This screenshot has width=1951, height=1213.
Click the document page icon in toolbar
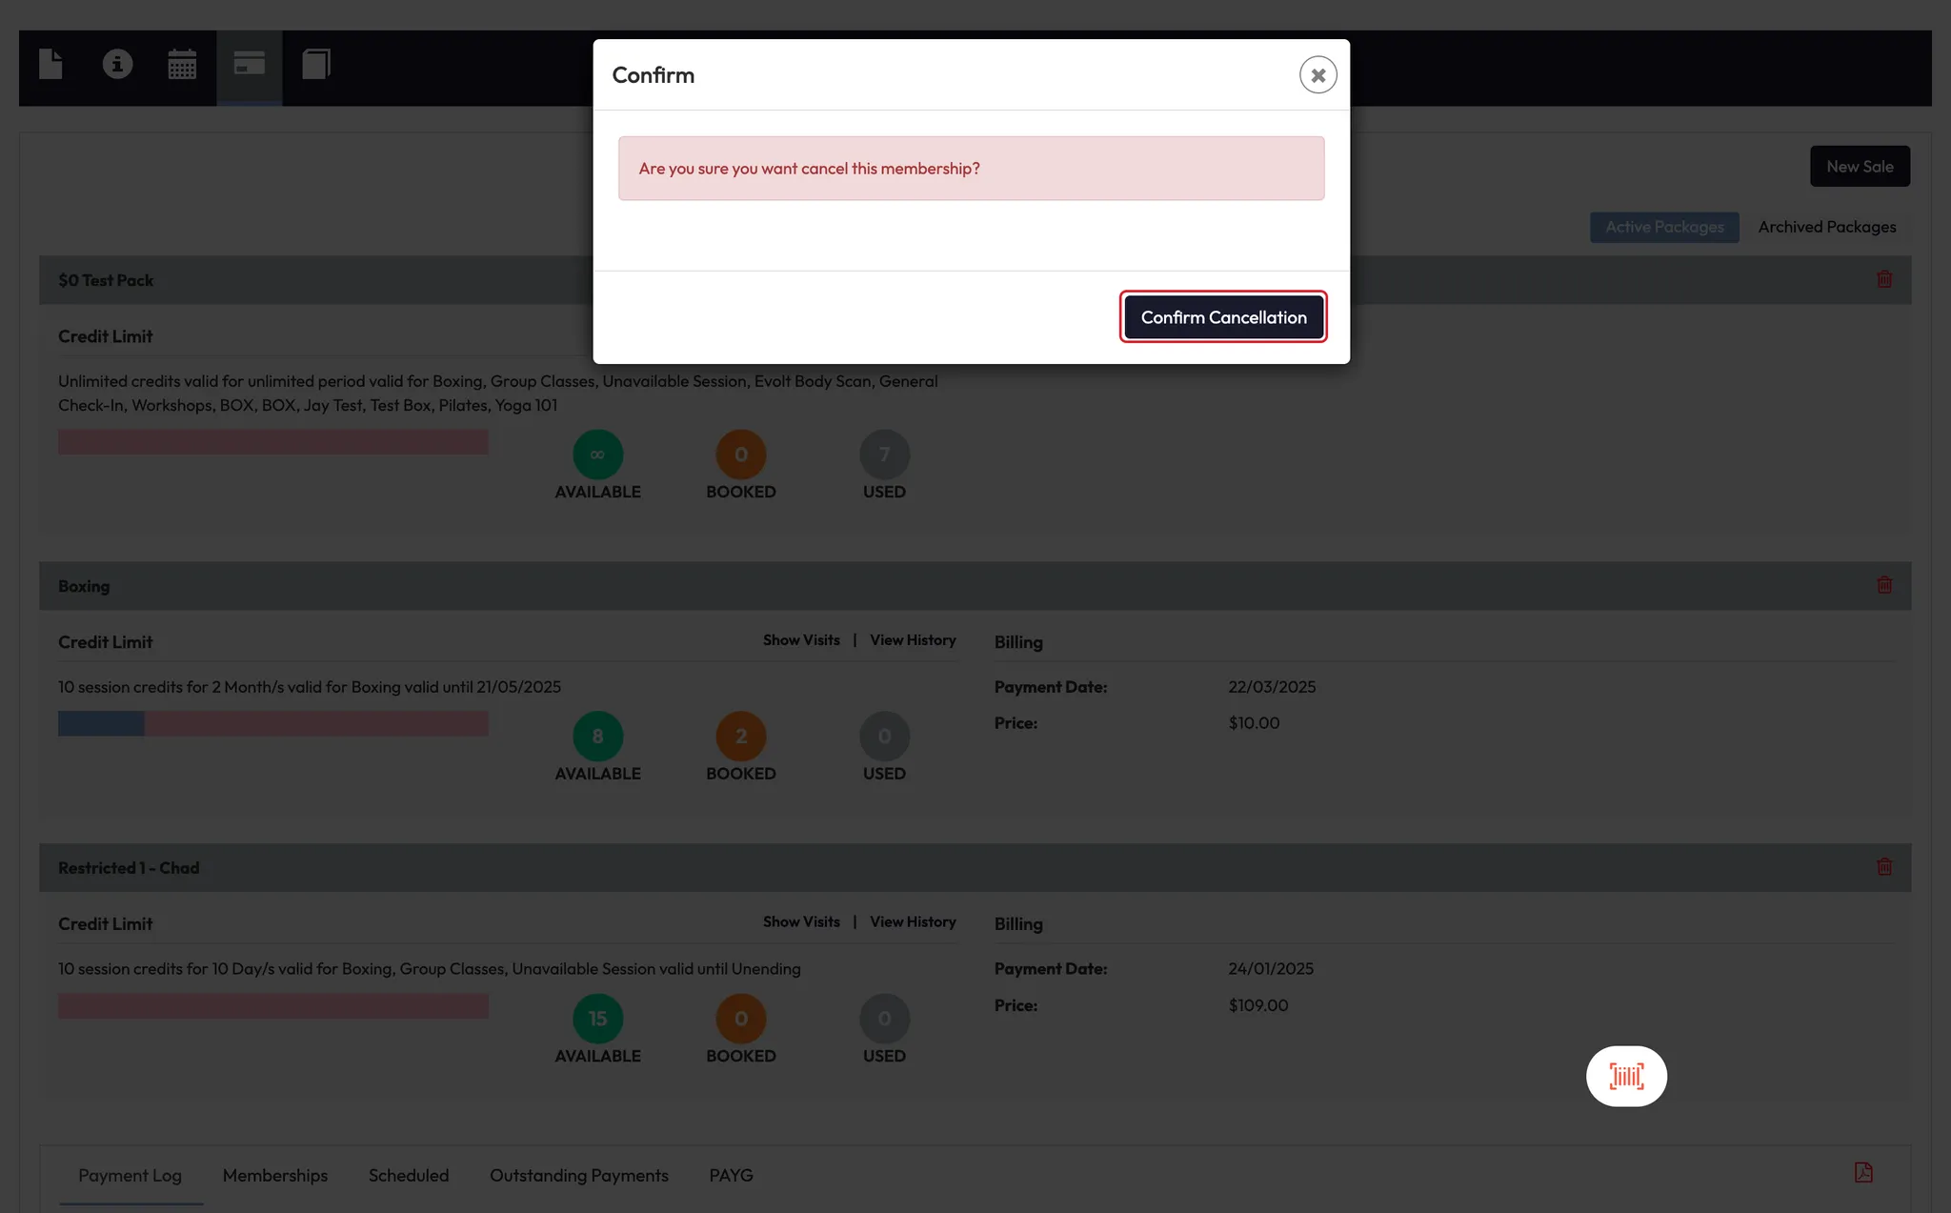tap(50, 65)
